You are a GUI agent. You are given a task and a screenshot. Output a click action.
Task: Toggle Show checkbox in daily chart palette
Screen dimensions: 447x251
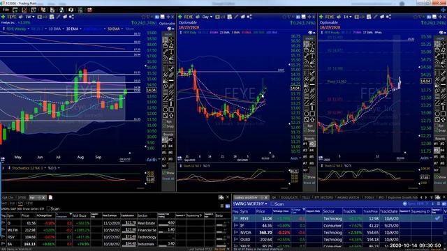pyautogui.click(x=305, y=177)
